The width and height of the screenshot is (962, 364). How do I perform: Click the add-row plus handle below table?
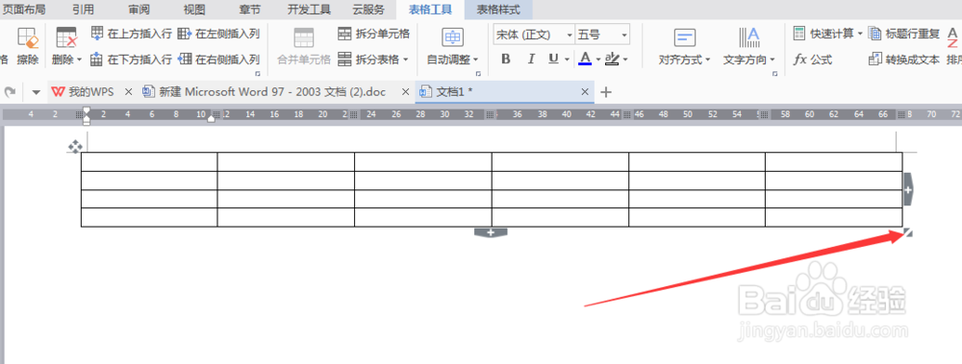491,232
